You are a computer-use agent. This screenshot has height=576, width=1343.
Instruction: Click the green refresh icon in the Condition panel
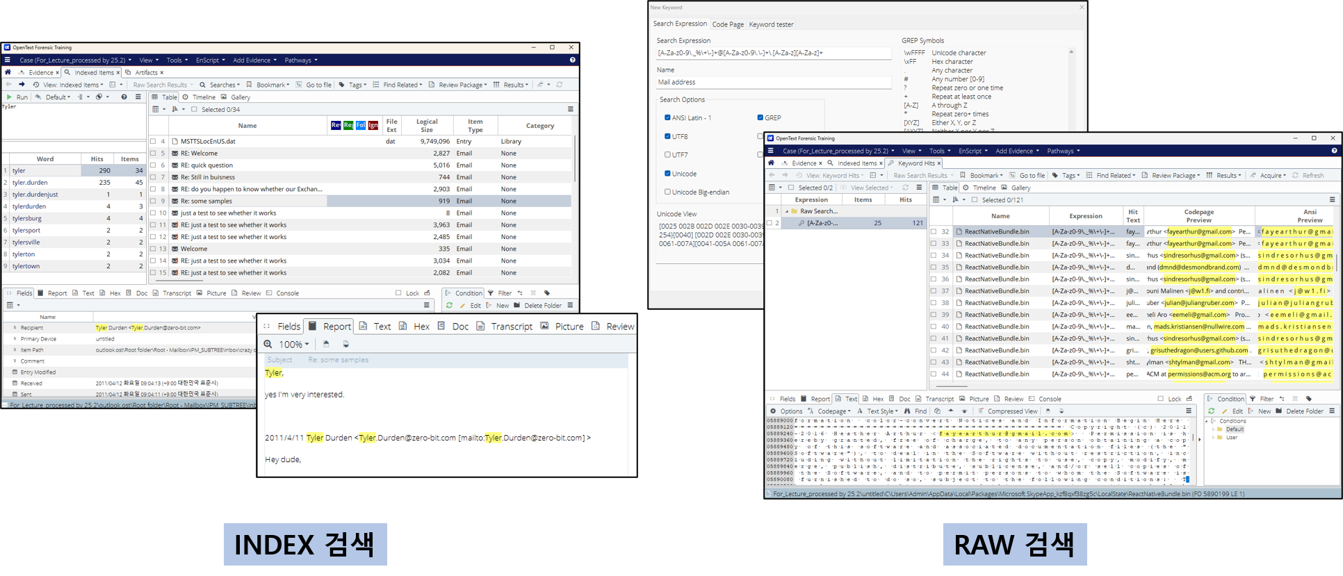click(x=1212, y=411)
